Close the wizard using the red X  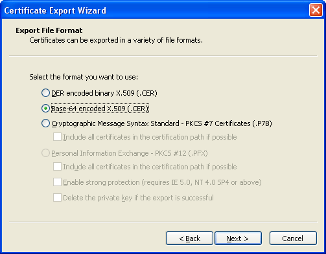[316, 10]
